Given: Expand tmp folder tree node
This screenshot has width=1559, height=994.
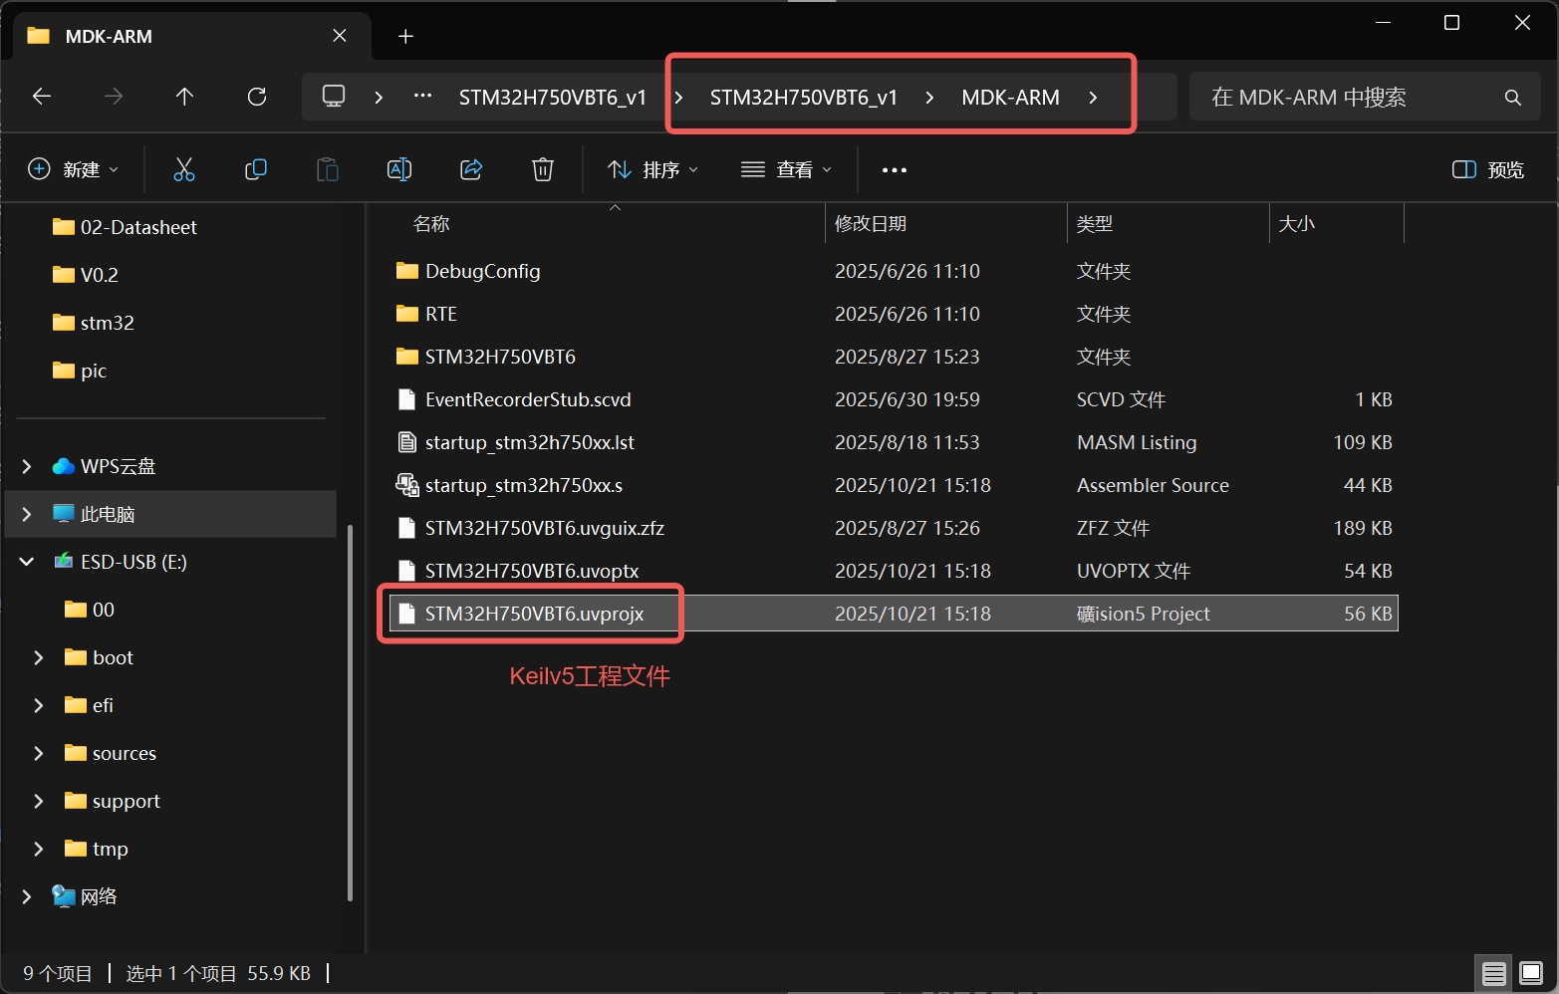Looking at the screenshot, I should click(39, 849).
